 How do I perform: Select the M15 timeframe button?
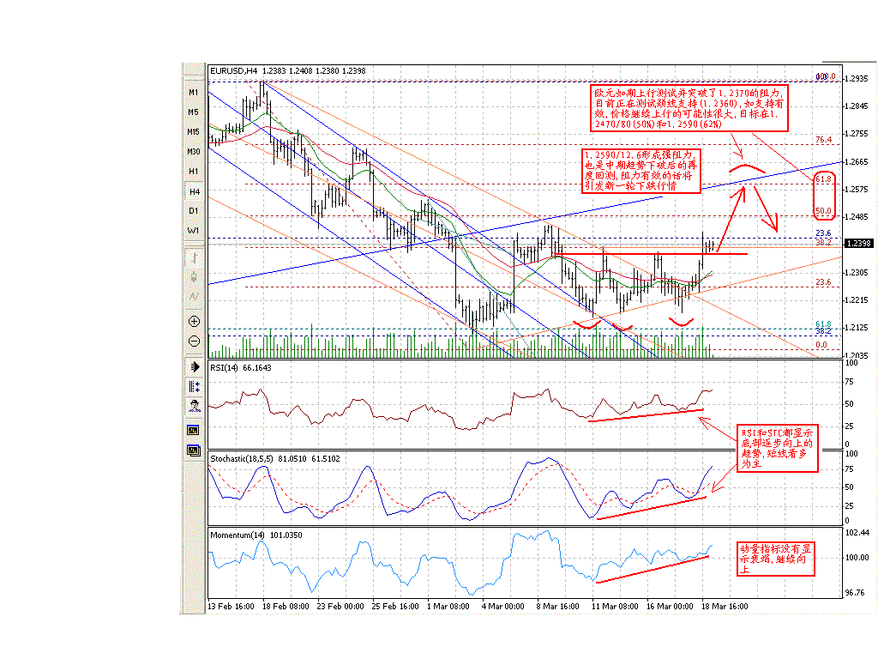click(194, 131)
